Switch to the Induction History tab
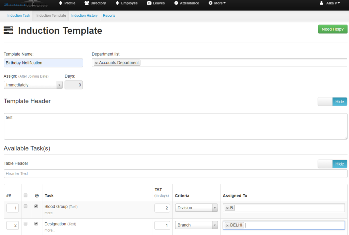The height and width of the screenshot is (235, 349). tap(84, 15)
